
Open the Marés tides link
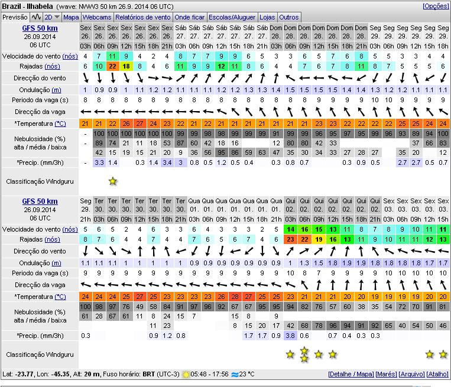(387, 374)
